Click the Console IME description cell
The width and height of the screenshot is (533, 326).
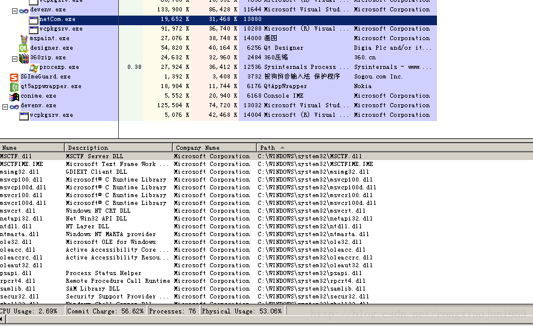[x=283, y=96]
